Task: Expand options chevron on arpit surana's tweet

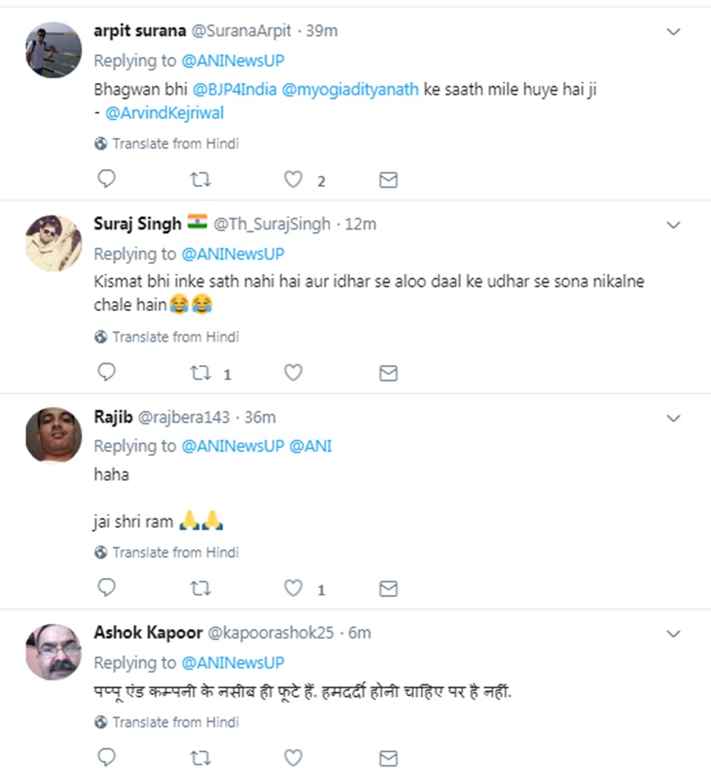Action: [x=673, y=32]
